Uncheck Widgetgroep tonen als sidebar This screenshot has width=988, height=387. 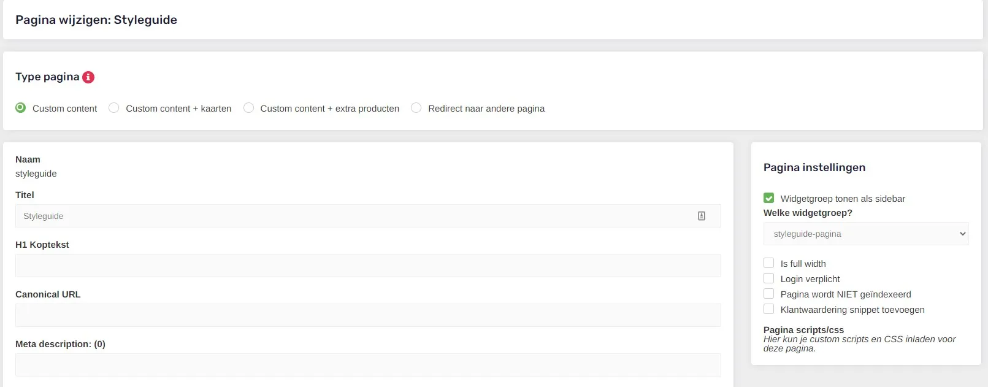[x=768, y=198]
